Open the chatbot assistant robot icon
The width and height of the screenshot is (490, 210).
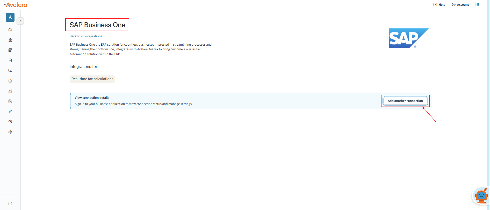pos(481,196)
